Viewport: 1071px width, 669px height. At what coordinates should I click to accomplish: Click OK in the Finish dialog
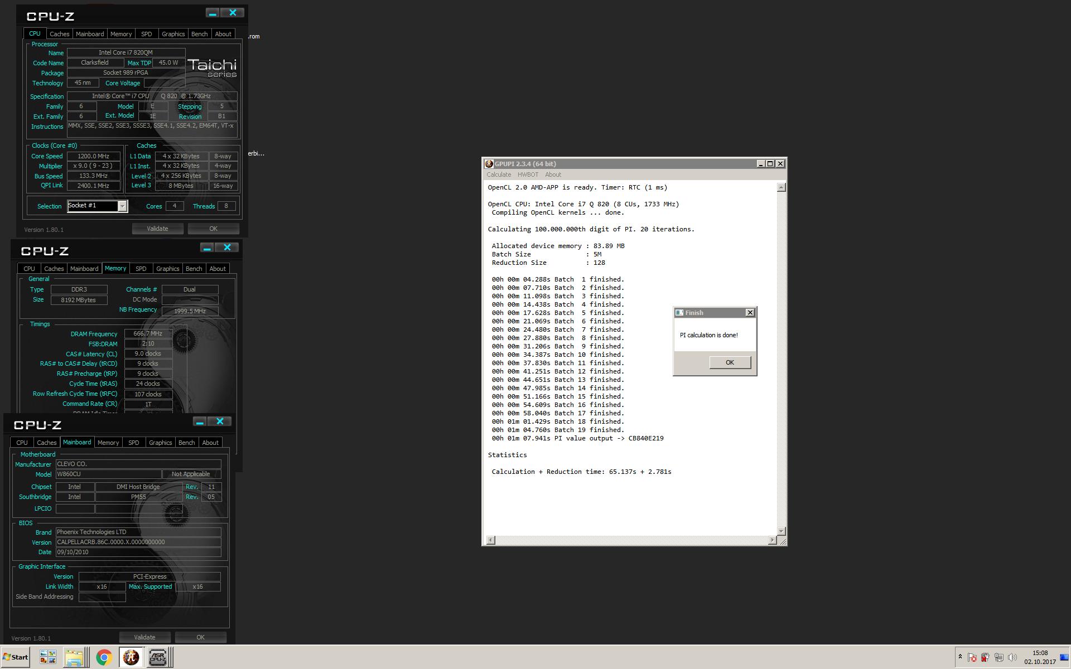pos(730,362)
